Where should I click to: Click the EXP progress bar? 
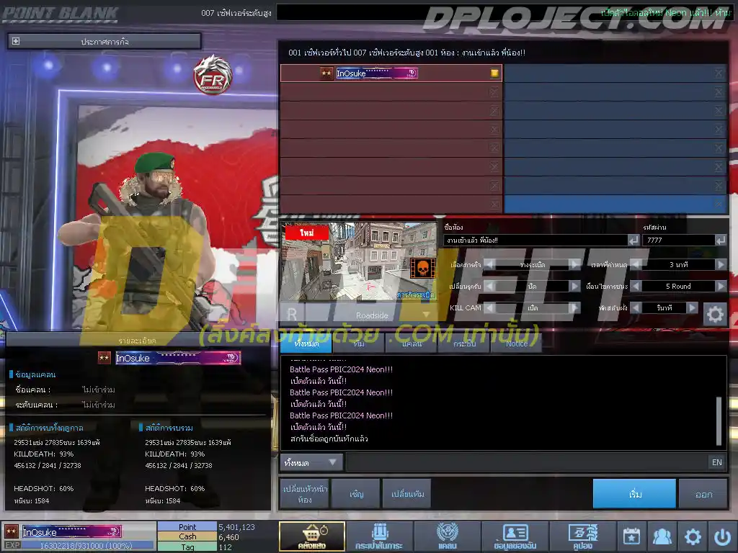click(x=87, y=546)
